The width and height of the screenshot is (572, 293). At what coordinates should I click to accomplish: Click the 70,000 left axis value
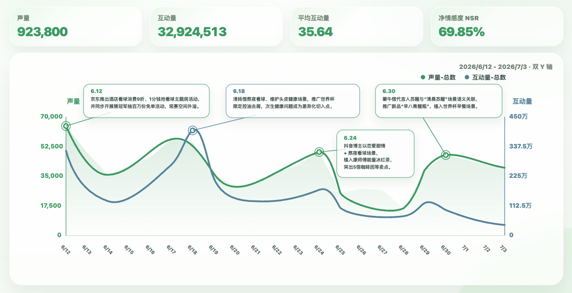pos(52,117)
